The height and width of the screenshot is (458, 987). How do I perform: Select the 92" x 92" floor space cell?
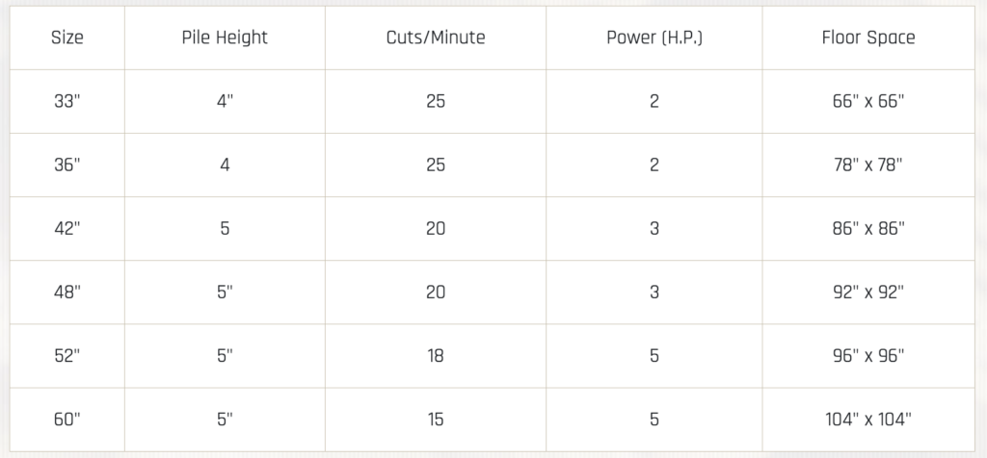point(868,293)
